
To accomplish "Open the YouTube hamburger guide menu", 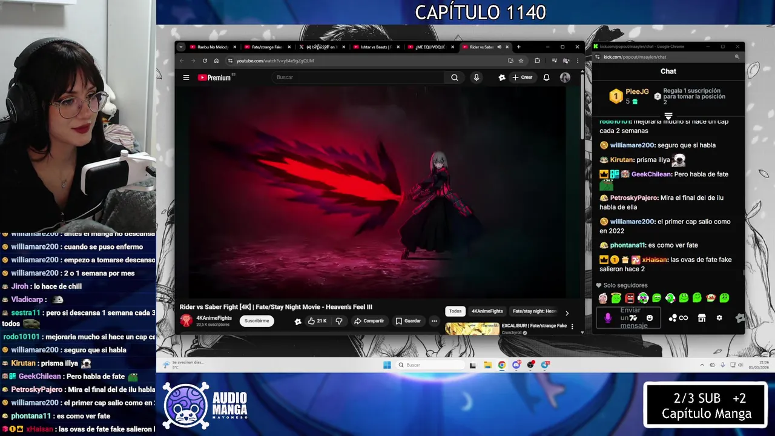I will click(x=186, y=78).
